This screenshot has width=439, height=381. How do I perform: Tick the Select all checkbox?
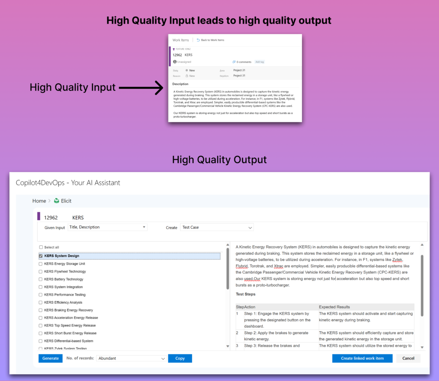[x=41, y=247]
